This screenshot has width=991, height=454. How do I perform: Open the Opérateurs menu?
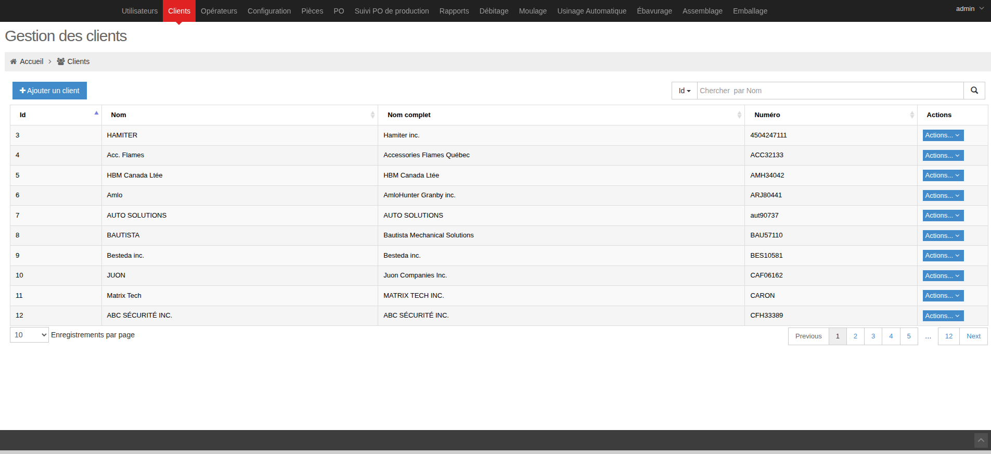click(x=219, y=11)
